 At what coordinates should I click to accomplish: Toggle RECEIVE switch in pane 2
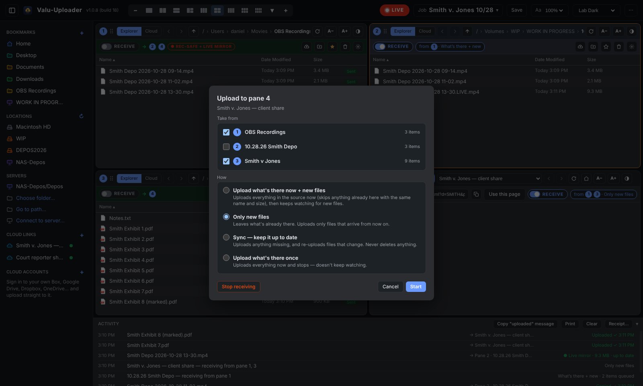[x=380, y=47]
